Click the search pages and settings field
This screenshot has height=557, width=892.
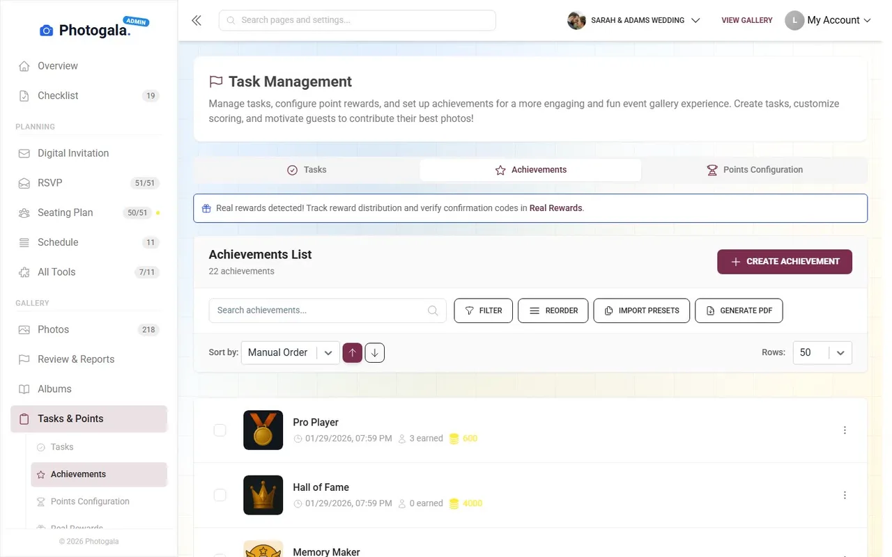point(357,20)
